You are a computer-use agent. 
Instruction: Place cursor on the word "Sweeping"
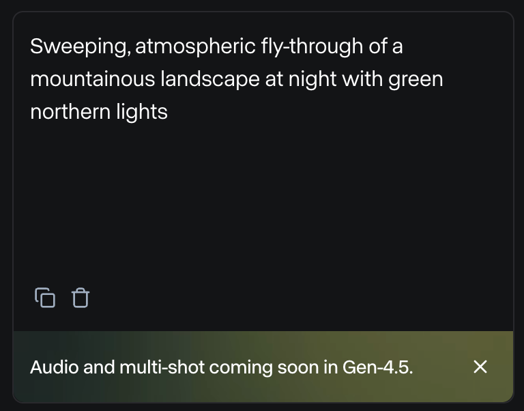pos(79,47)
